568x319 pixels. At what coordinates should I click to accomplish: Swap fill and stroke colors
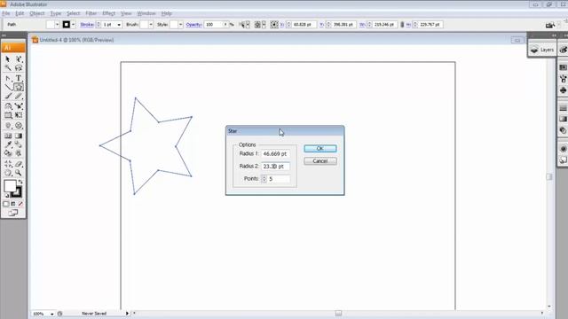[x=20, y=182]
